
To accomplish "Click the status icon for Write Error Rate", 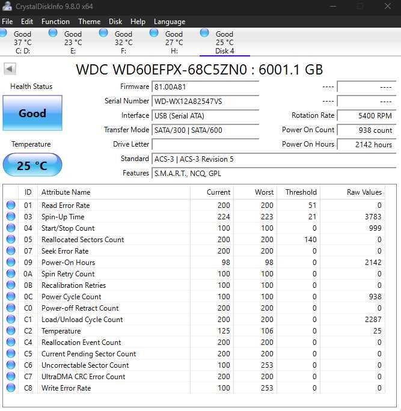I will 11,388.
